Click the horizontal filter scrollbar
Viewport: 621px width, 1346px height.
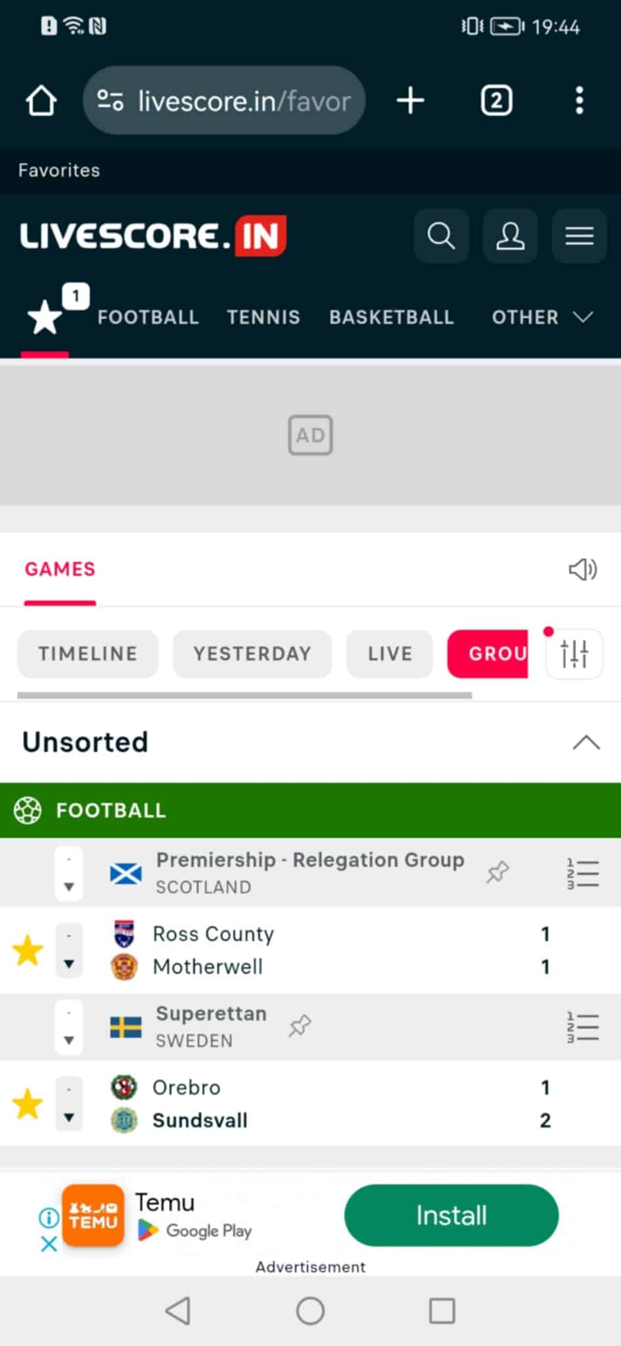[x=244, y=695]
